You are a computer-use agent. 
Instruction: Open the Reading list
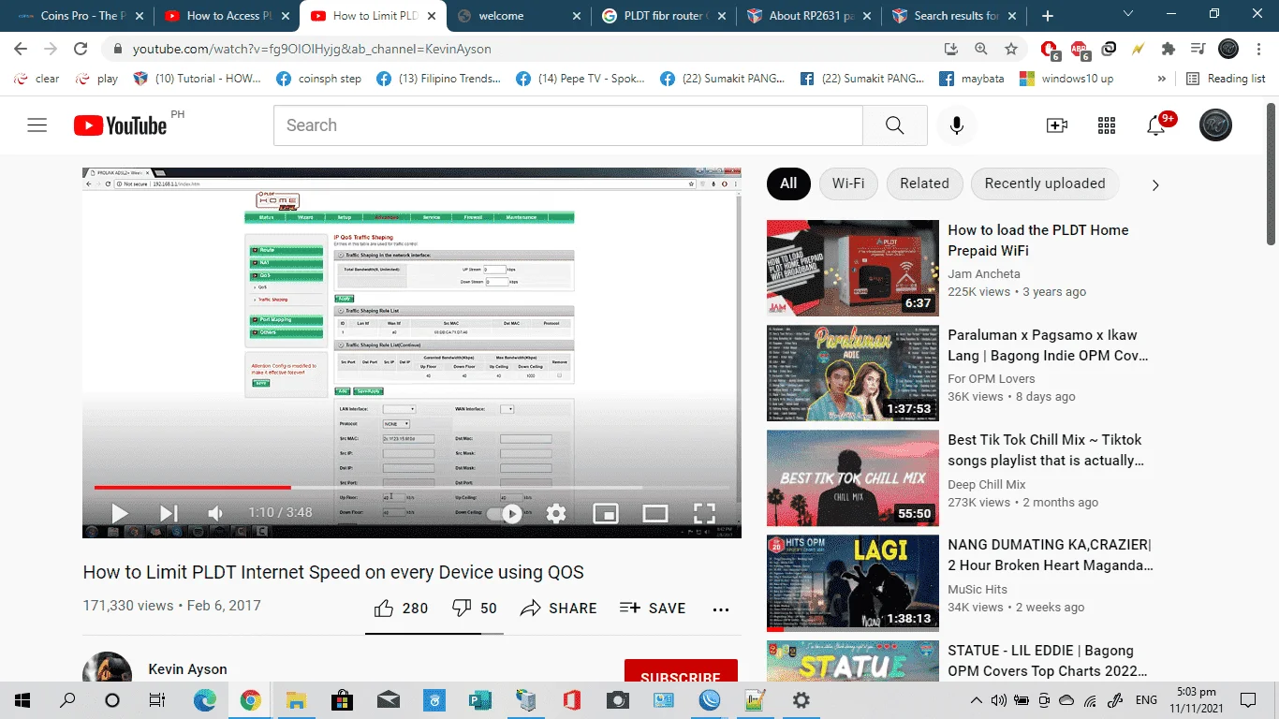click(x=1226, y=79)
